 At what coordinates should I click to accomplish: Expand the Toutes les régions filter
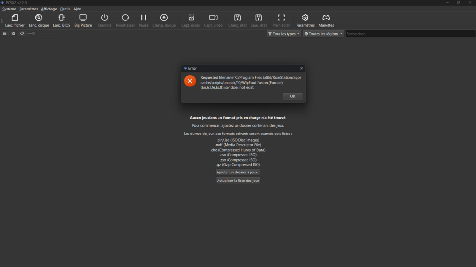(x=323, y=34)
